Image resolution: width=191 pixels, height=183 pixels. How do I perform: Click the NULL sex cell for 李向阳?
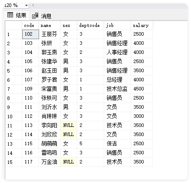69,126
